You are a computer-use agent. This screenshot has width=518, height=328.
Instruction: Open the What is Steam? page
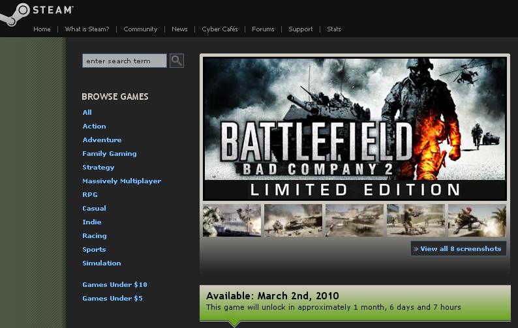(x=87, y=29)
